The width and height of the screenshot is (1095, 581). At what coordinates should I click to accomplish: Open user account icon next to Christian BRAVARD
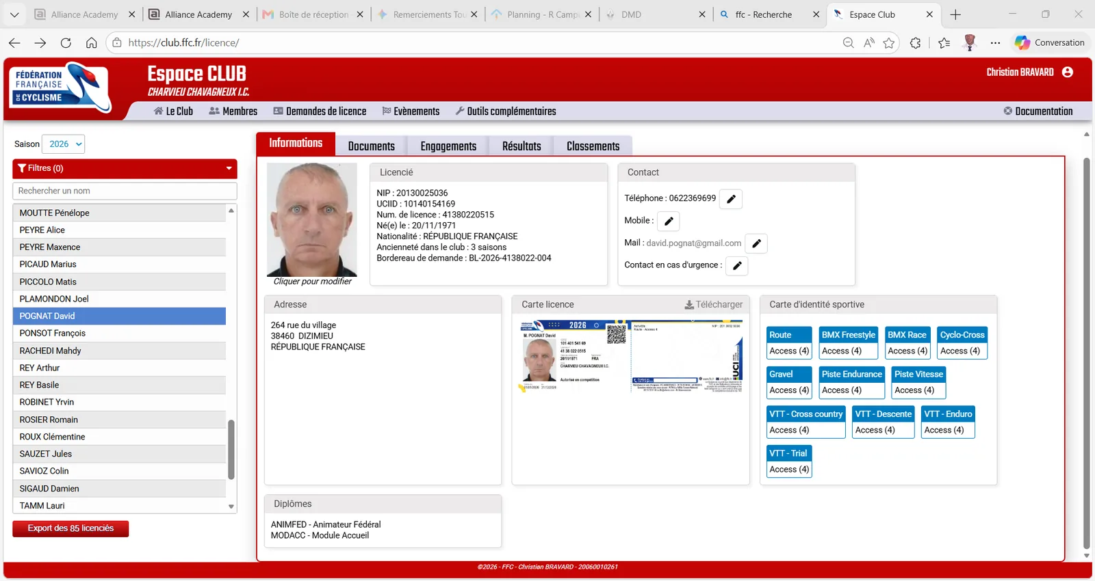pos(1068,72)
